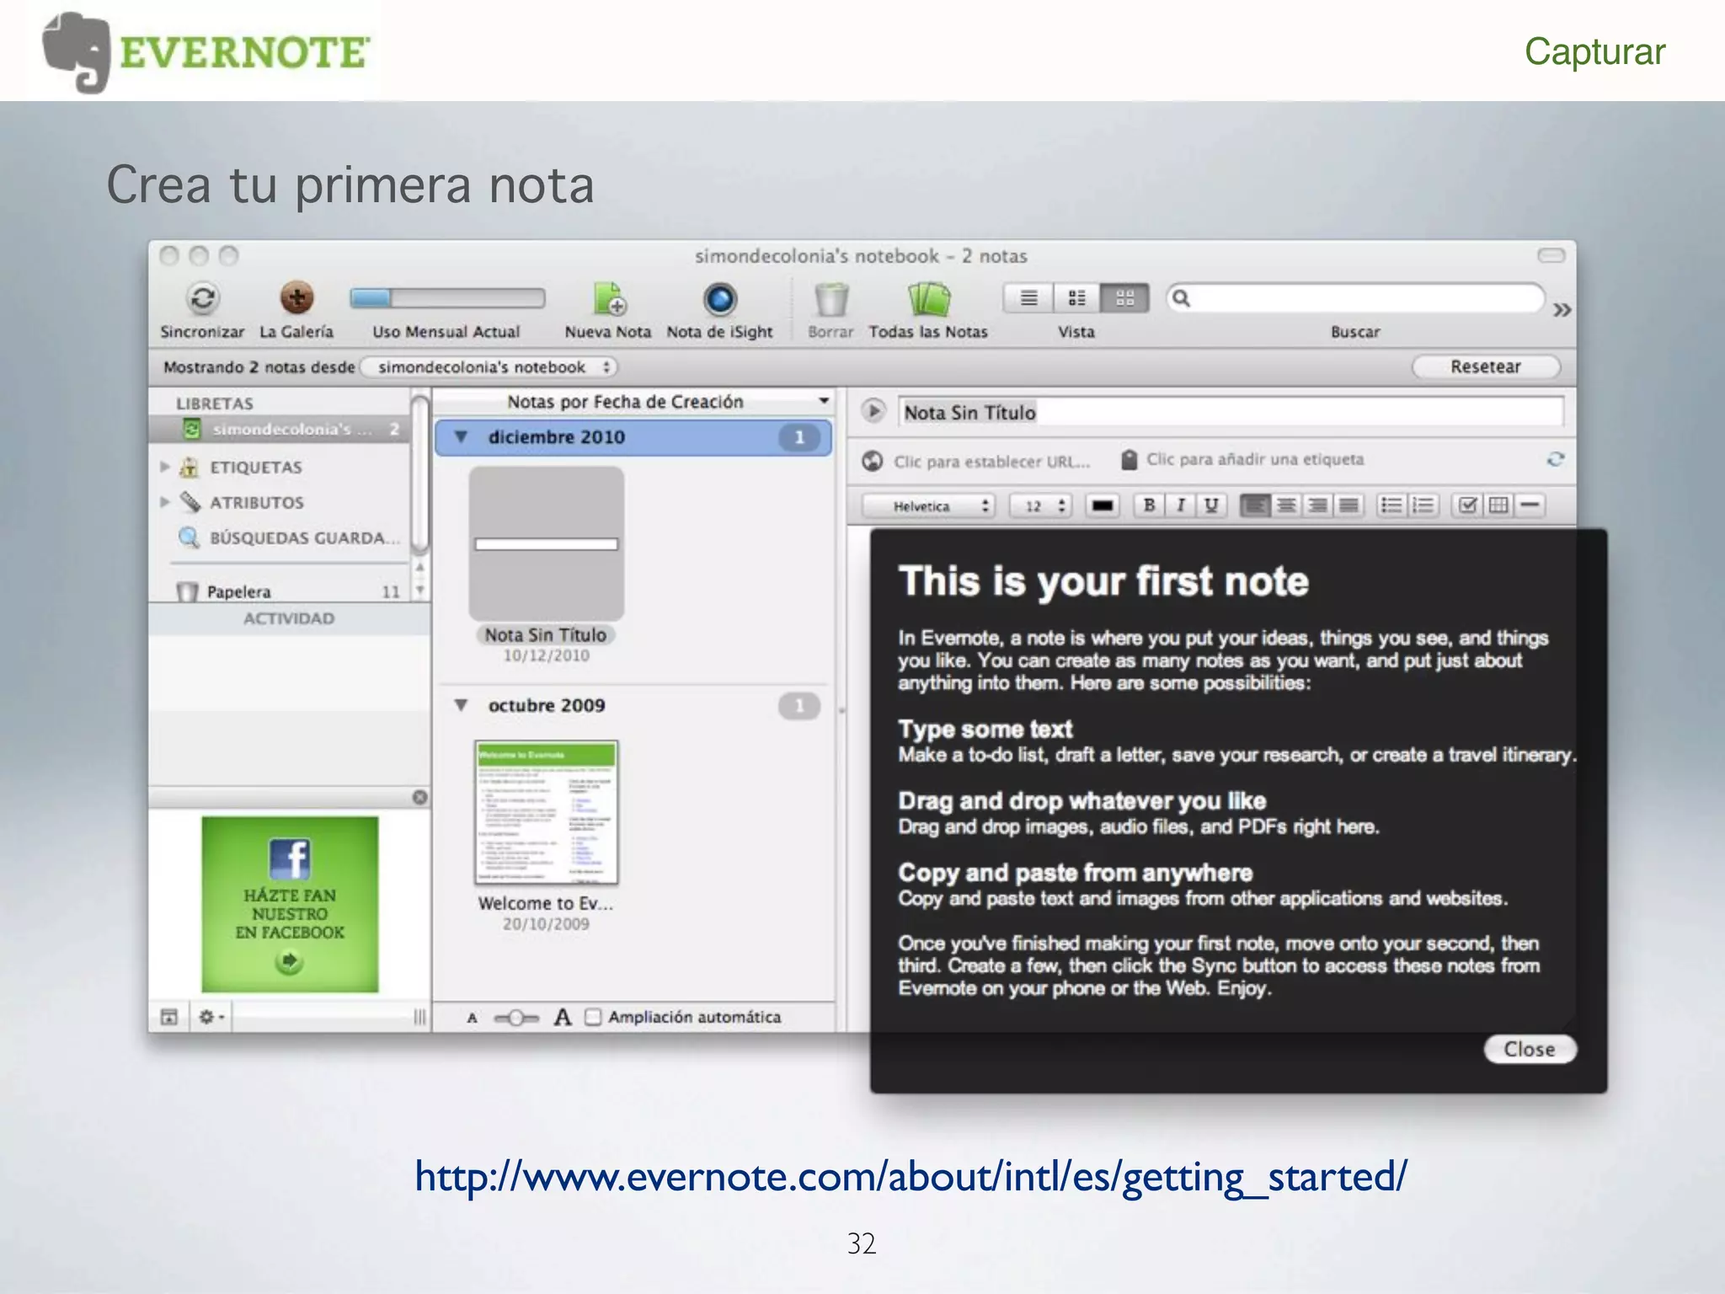Click the Evernote elephant logo
Screen dimensions: 1725x1294
pyautogui.click(x=77, y=52)
